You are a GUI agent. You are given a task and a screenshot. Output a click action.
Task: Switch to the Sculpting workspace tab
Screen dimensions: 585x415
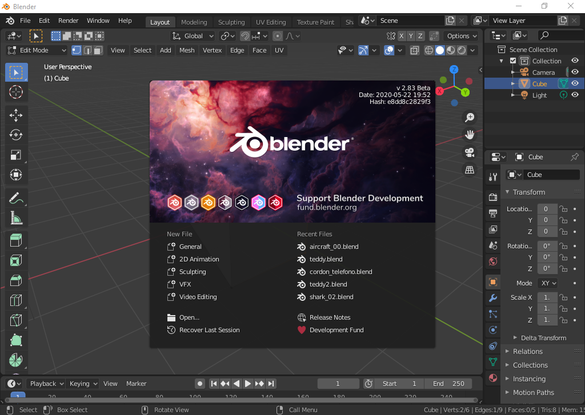[x=231, y=22]
